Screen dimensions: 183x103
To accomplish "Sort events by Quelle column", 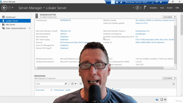I will [68, 90].
